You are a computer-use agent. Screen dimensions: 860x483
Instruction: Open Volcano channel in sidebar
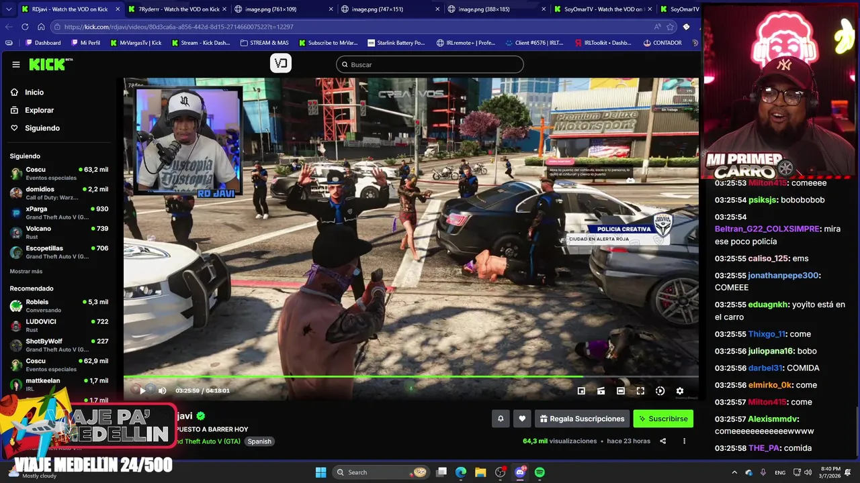[59, 232]
